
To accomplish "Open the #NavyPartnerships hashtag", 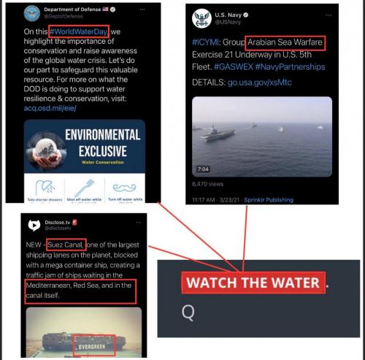I will coord(290,66).
